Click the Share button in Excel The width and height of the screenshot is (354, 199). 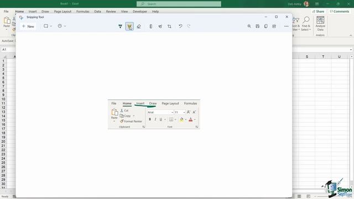tap(319, 11)
